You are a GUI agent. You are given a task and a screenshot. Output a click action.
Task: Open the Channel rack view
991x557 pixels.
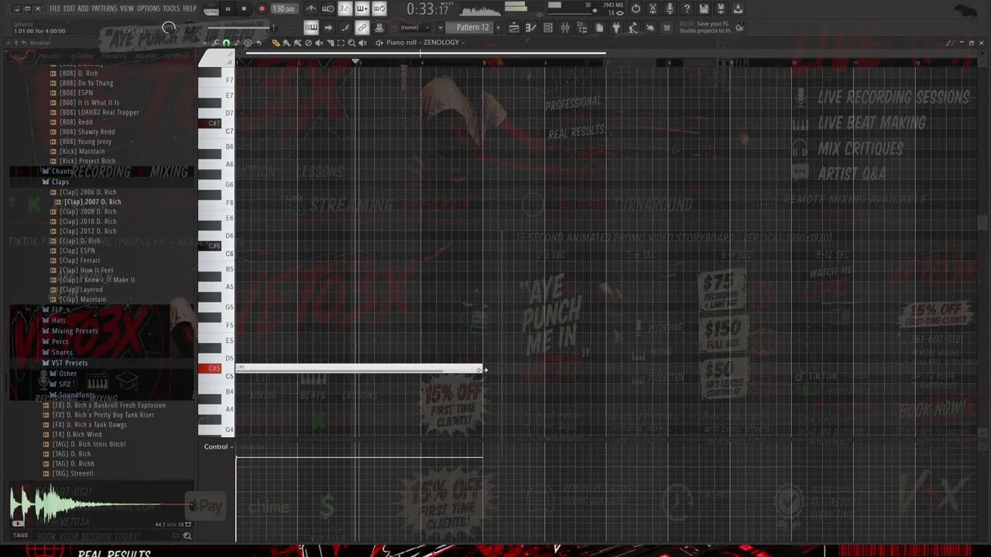point(548,28)
